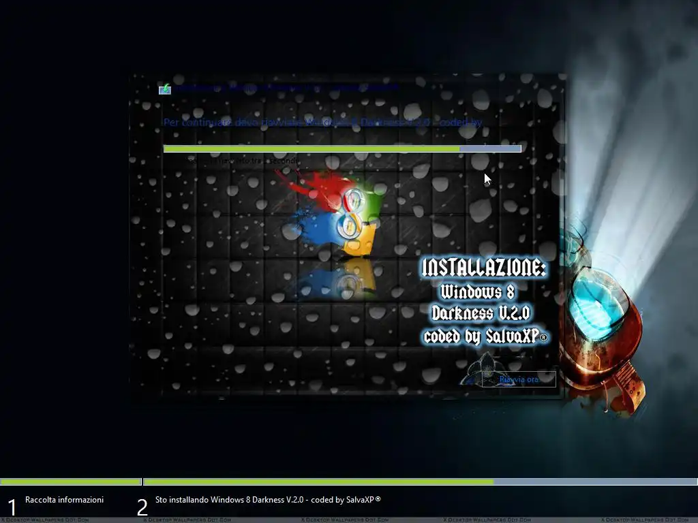The image size is (698, 523).
Task: Click 'Sto installando Windows 8 Darkness V.2.0' label
Action: click(268, 500)
